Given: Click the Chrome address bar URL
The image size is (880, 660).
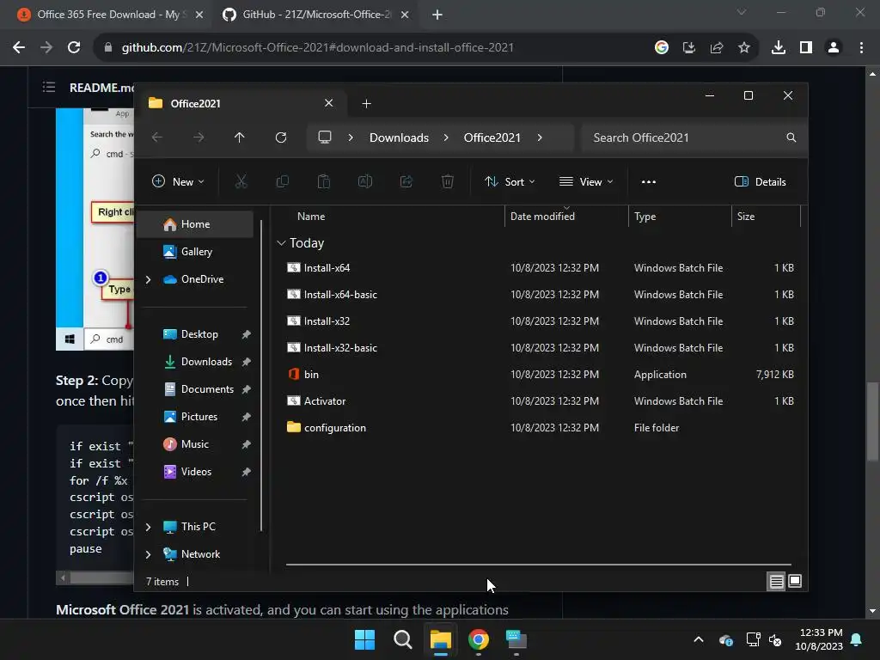Looking at the screenshot, I should point(318,48).
